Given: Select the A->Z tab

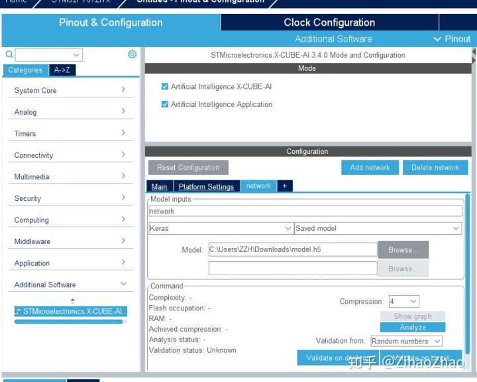Looking at the screenshot, I should tap(62, 70).
